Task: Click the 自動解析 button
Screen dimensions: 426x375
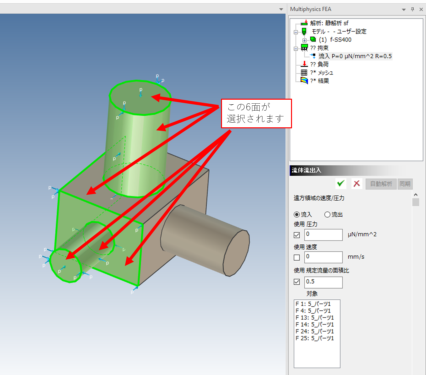Action: coord(381,184)
